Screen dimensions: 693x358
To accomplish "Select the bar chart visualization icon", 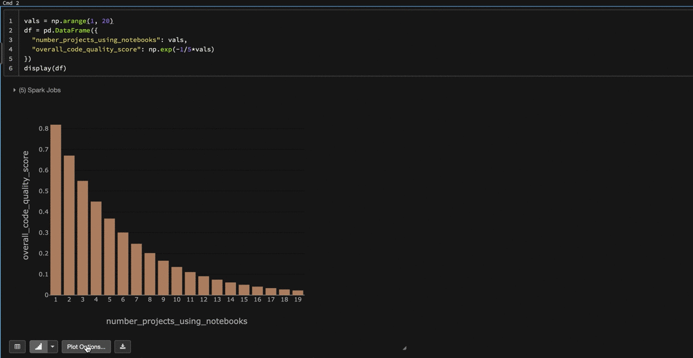I will pos(38,346).
